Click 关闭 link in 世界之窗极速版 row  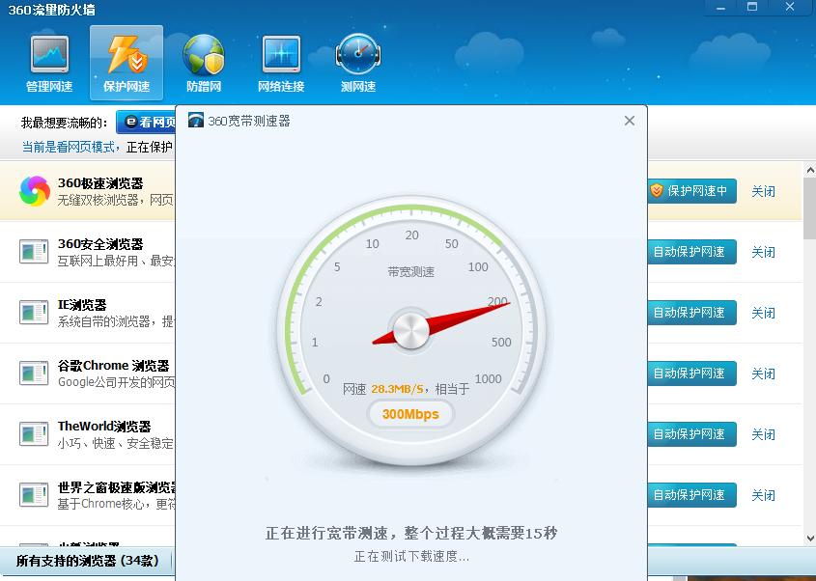764,496
